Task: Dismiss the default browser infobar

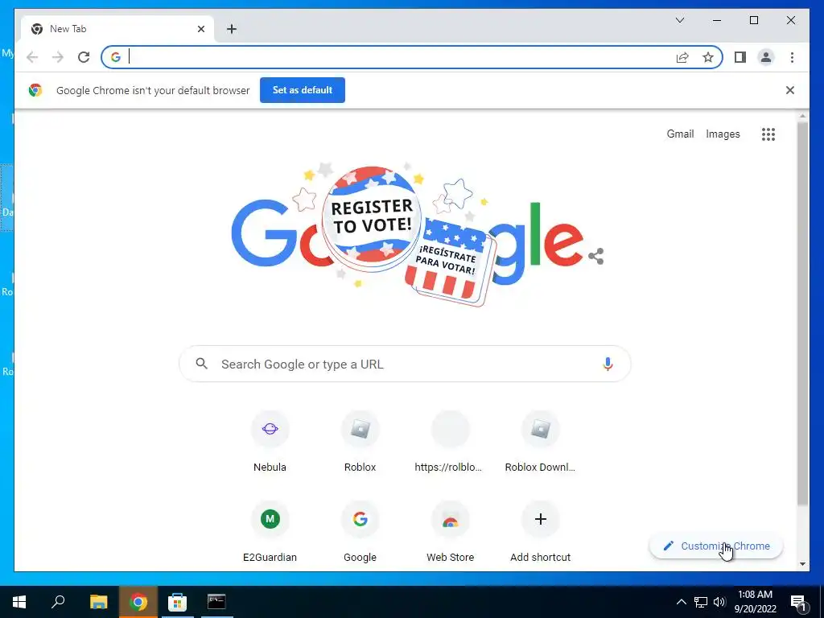Action: tap(790, 90)
